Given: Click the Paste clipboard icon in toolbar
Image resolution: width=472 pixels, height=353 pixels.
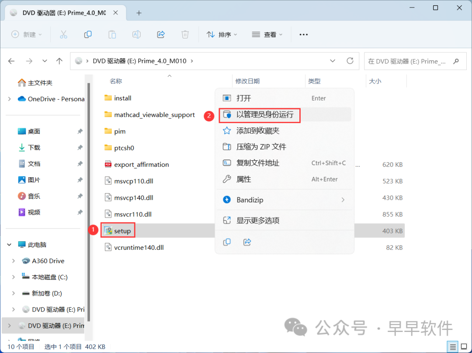Looking at the screenshot, I should 112,35.
